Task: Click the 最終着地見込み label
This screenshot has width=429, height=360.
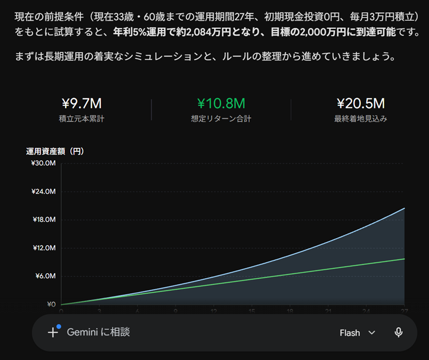Action: point(361,119)
